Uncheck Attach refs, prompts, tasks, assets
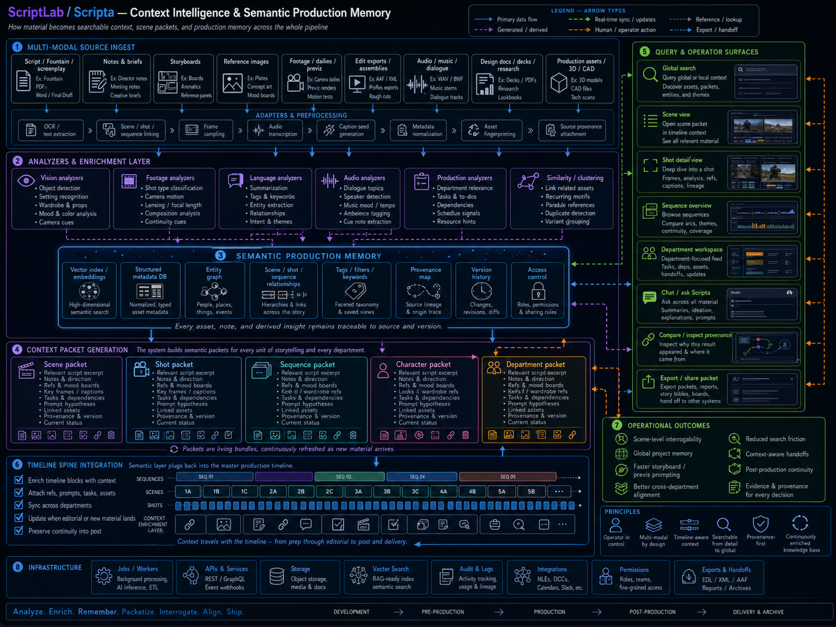Screen dimensions: 836x627 point(18,492)
